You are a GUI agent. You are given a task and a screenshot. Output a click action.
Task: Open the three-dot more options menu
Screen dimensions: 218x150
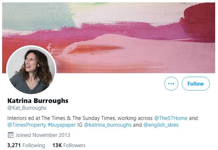171,83
